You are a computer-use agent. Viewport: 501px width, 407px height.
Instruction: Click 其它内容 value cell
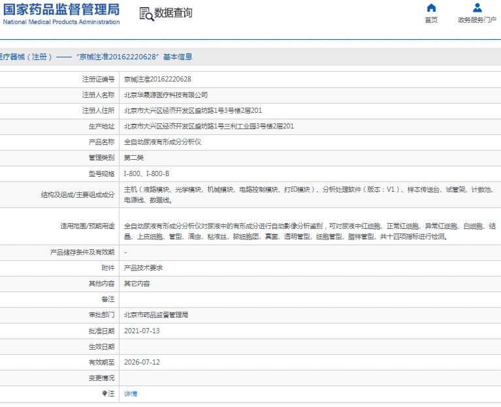pyautogui.click(x=137, y=284)
